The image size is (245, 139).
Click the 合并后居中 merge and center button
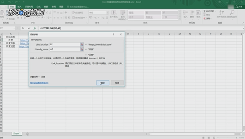79,18
